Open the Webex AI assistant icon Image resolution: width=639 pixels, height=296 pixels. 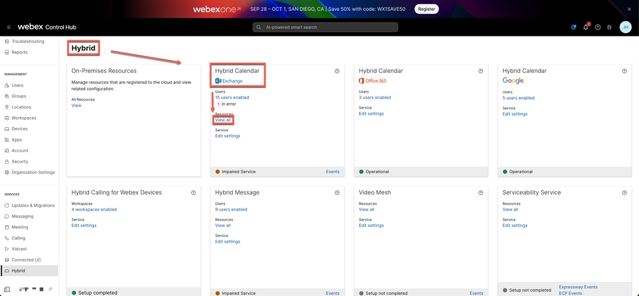[574, 27]
